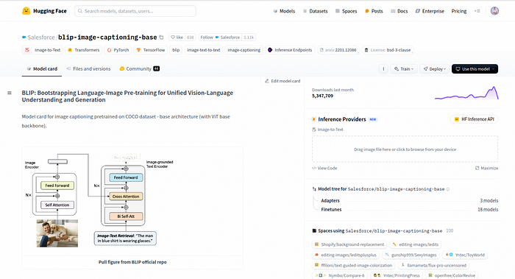This screenshot has width=515, height=279.
Task: Select the Image-to-Text task tag
Action: [43, 50]
